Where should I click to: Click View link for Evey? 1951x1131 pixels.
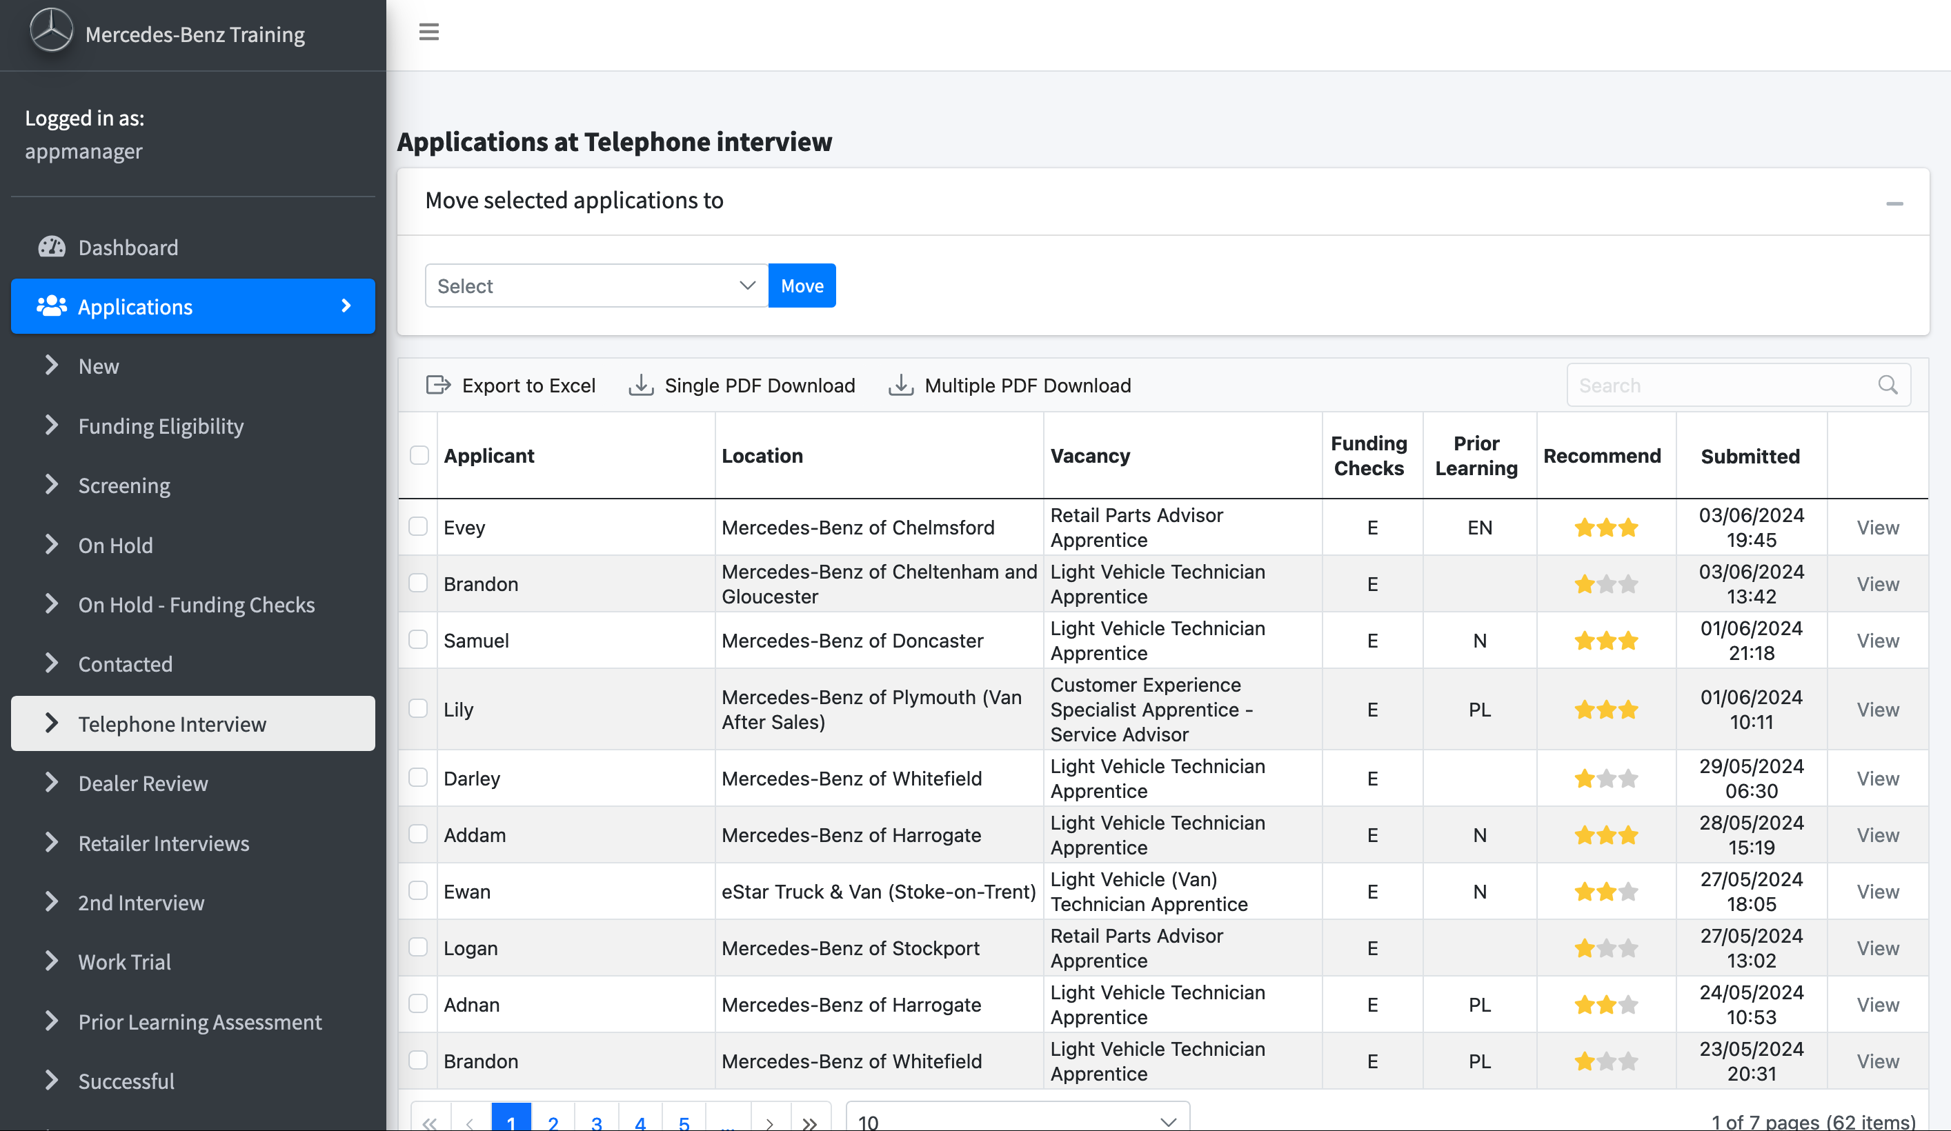(1877, 528)
